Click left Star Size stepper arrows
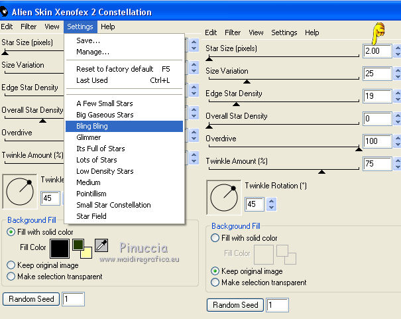The width and height of the screenshot is (401, 319). click(194, 45)
